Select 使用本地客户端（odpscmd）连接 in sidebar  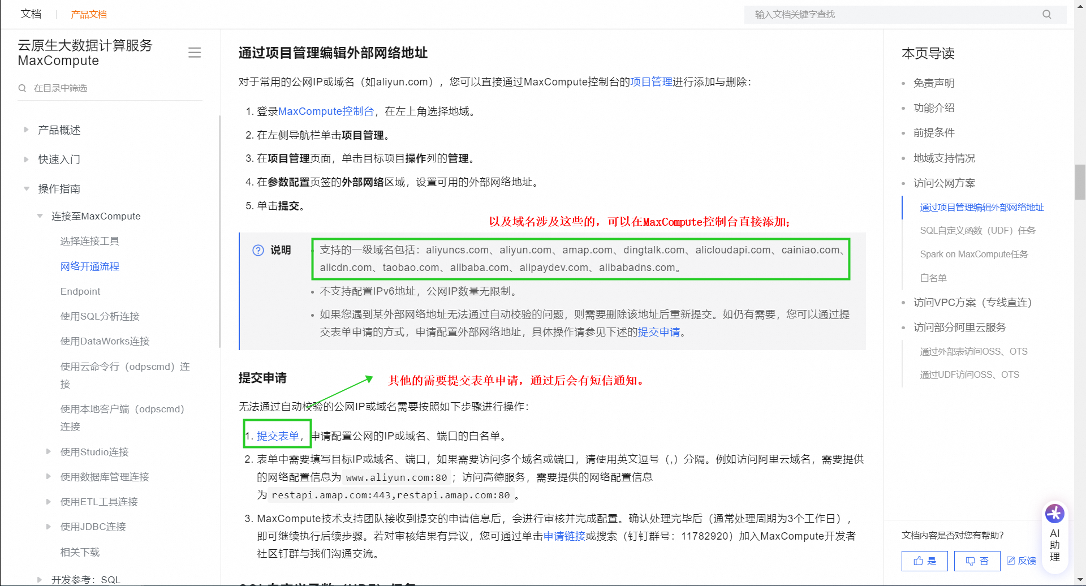123,417
